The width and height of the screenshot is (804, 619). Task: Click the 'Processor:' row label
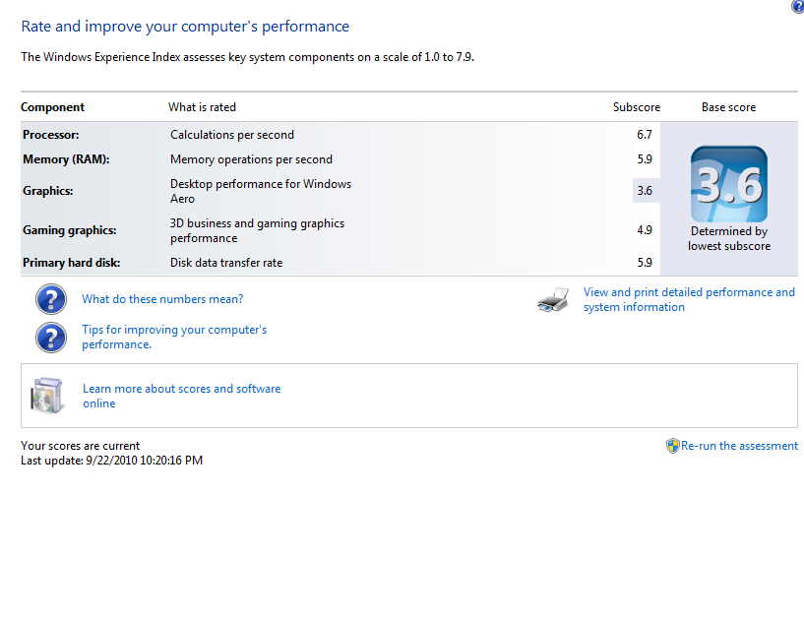coord(51,135)
